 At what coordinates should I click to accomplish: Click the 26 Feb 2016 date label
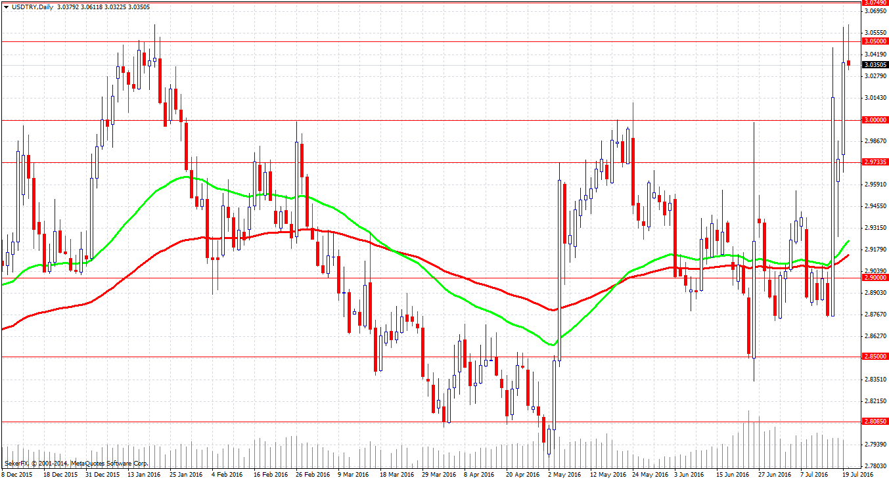pos(314,474)
